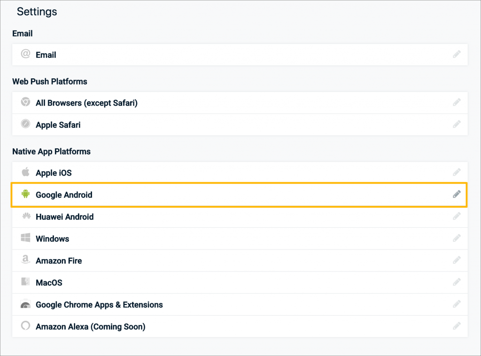Open the Google Android platform row
The width and height of the screenshot is (481, 356).
64,195
